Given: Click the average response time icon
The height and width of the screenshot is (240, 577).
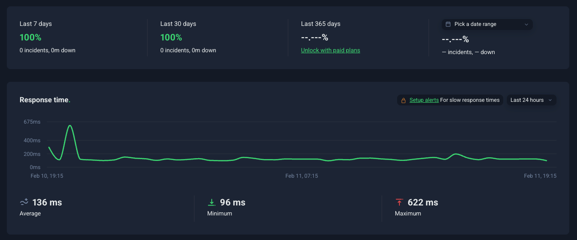Looking at the screenshot, I should click(x=24, y=202).
